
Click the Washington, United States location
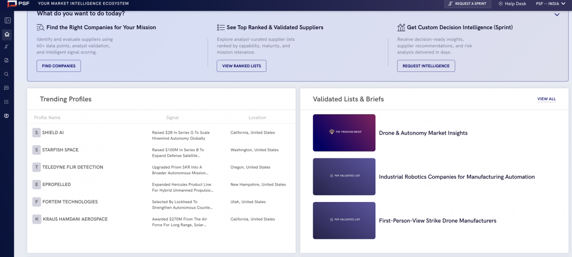[254, 150]
